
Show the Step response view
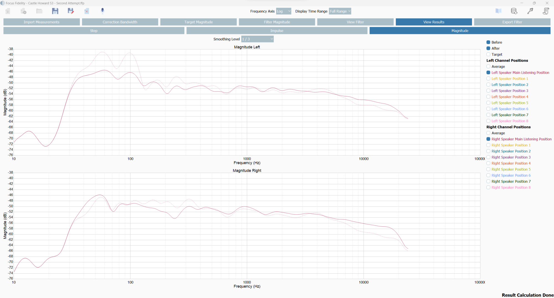coord(94,31)
